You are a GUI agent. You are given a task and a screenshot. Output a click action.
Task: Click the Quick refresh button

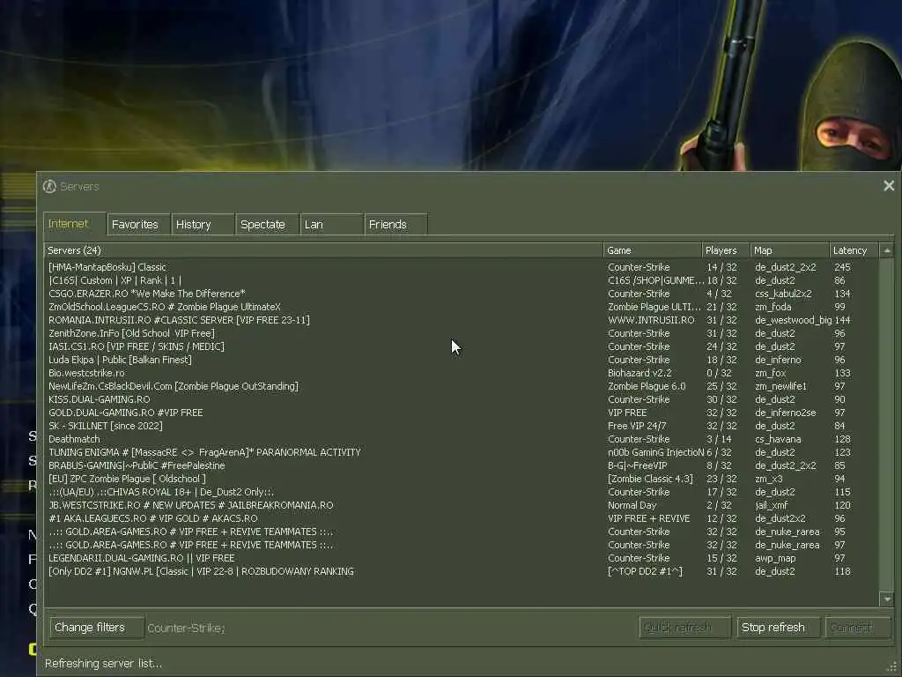coord(684,627)
